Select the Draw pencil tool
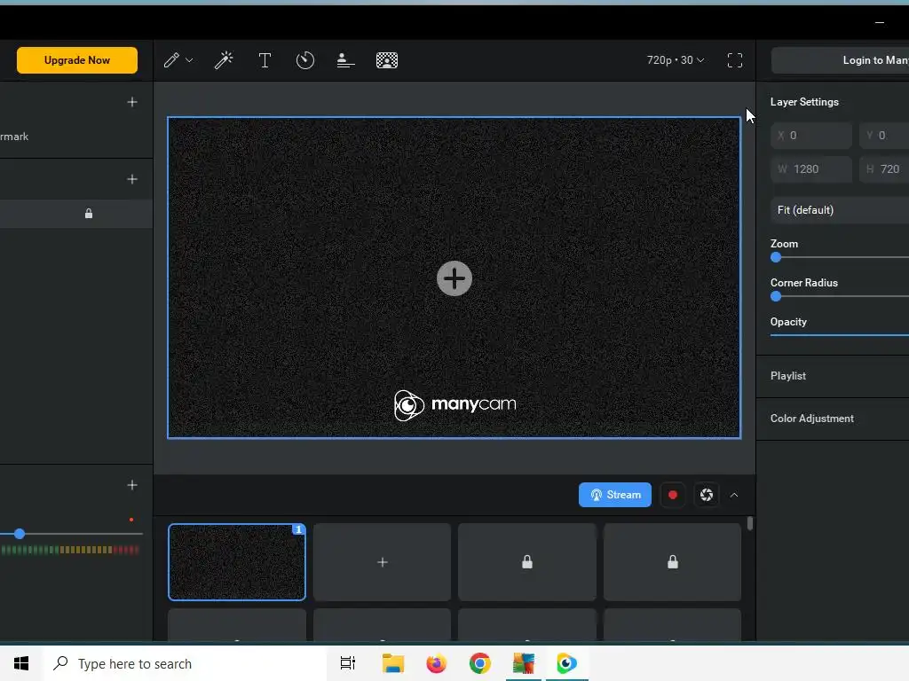Screen dimensions: 909x681 click(171, 60)
